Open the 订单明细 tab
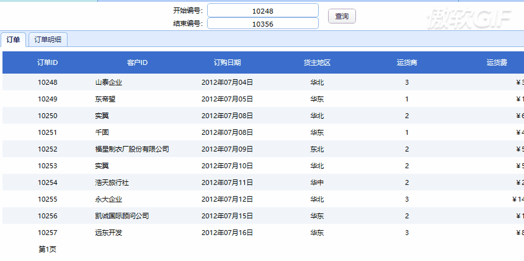The width and height of the screenshot is (524, 261). tap(48, 40)
